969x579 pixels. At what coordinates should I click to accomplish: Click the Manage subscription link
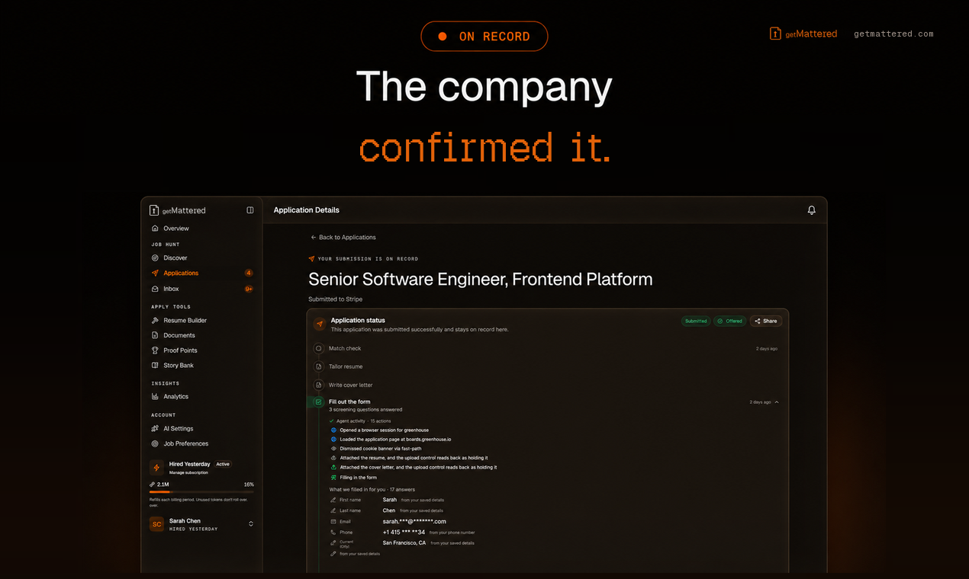pyautogui.click(x=187, y=473)
